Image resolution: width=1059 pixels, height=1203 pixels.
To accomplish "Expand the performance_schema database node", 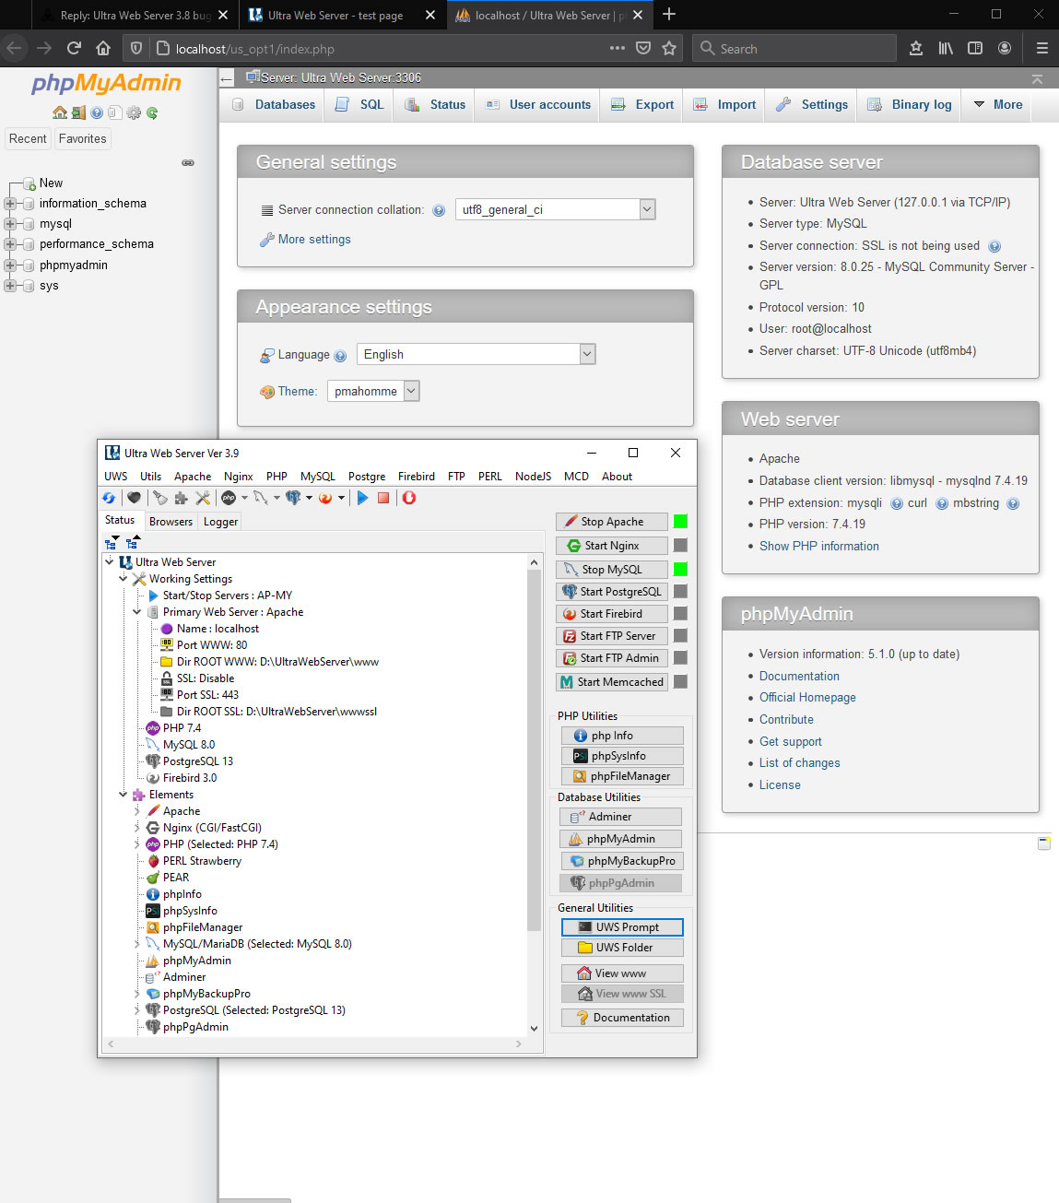I will pos(10,244).
